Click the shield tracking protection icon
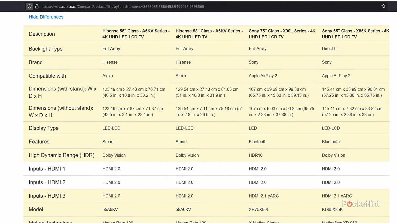This screenshot has height=223, width=397. click(x=30, y=6)
